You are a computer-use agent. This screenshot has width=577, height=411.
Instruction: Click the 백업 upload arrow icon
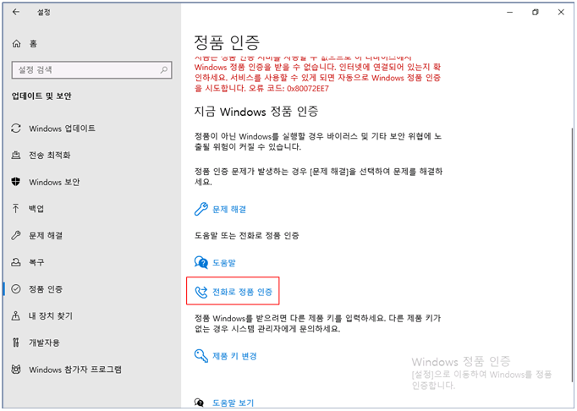16,209
